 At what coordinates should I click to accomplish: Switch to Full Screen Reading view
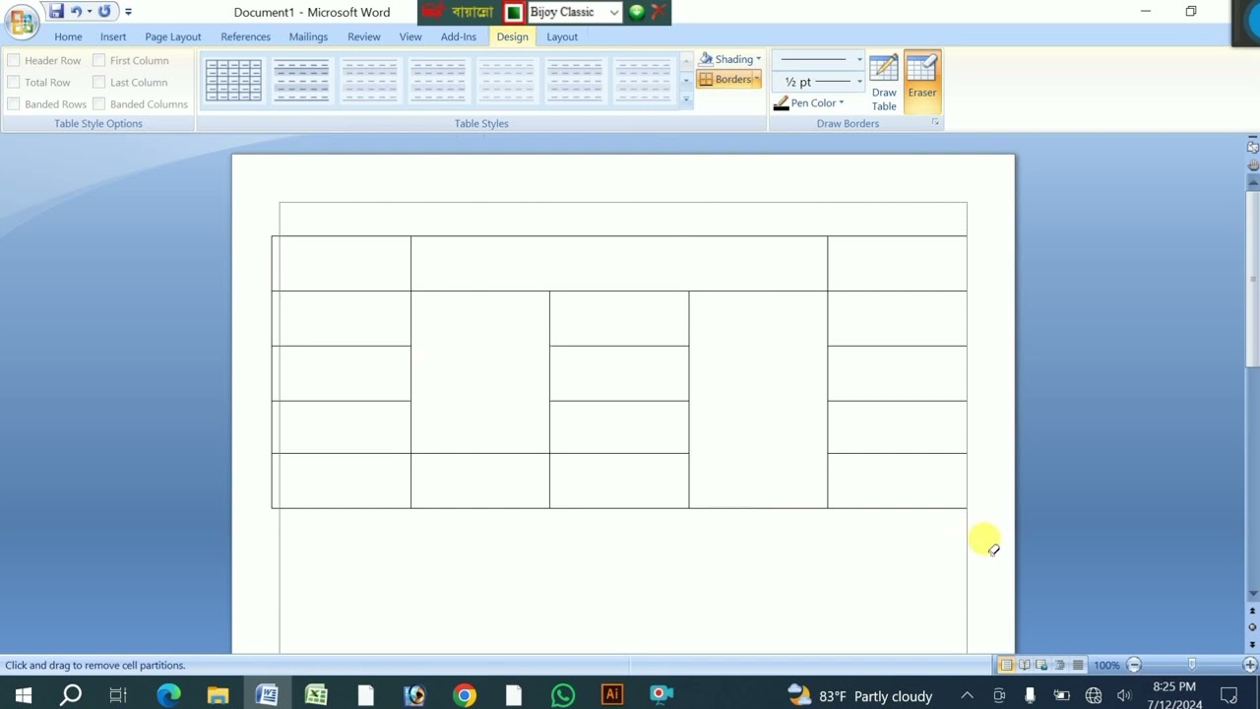(1024, 665)
